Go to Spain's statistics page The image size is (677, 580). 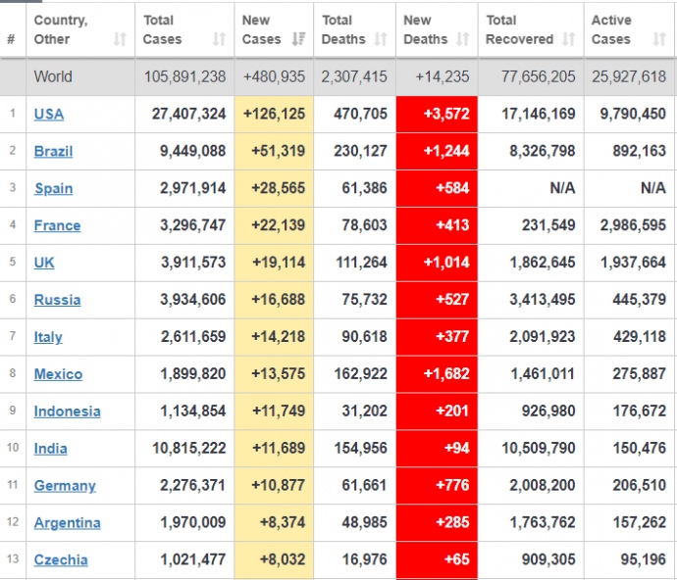pos(53,188)
